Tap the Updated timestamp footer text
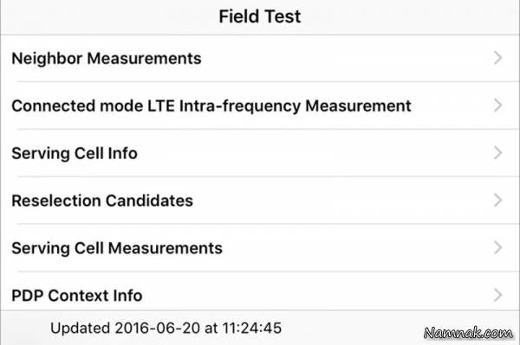This screenshot has width=520, height=345. pos(166,328)
